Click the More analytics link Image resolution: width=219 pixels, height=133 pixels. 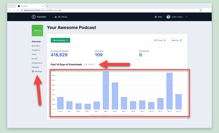pyautogui.click(x=90, y=65)
